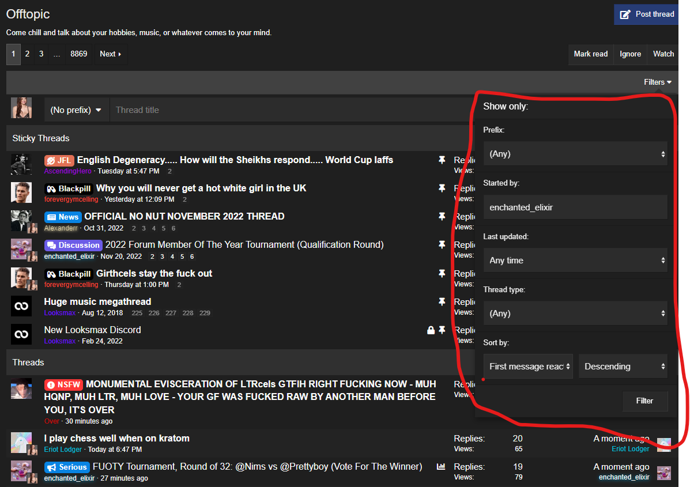Click Blackpill tag on hot white girl thread

click(x=69, y=188)
